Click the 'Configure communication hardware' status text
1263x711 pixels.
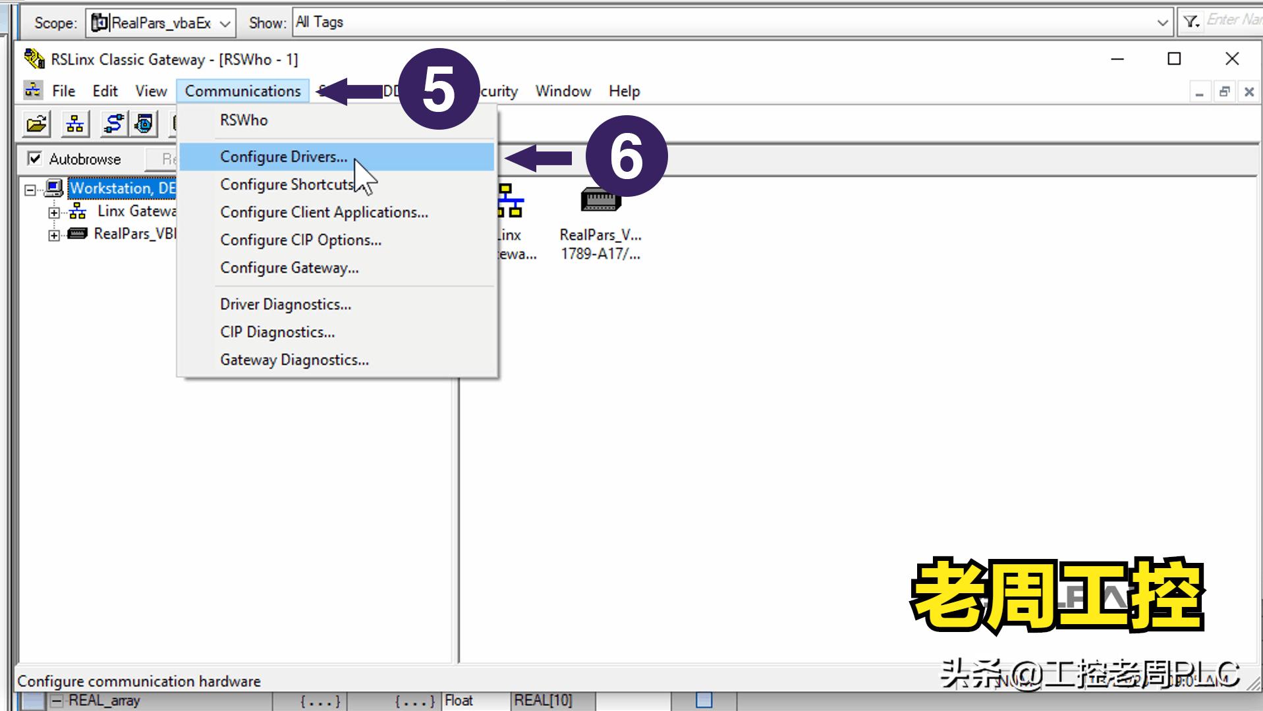(x=139, y=681)
